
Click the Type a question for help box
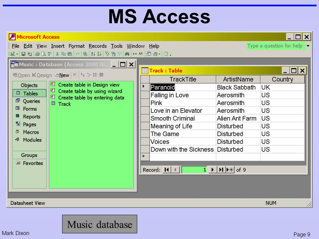pyautogui.click(x=276, y=46)
